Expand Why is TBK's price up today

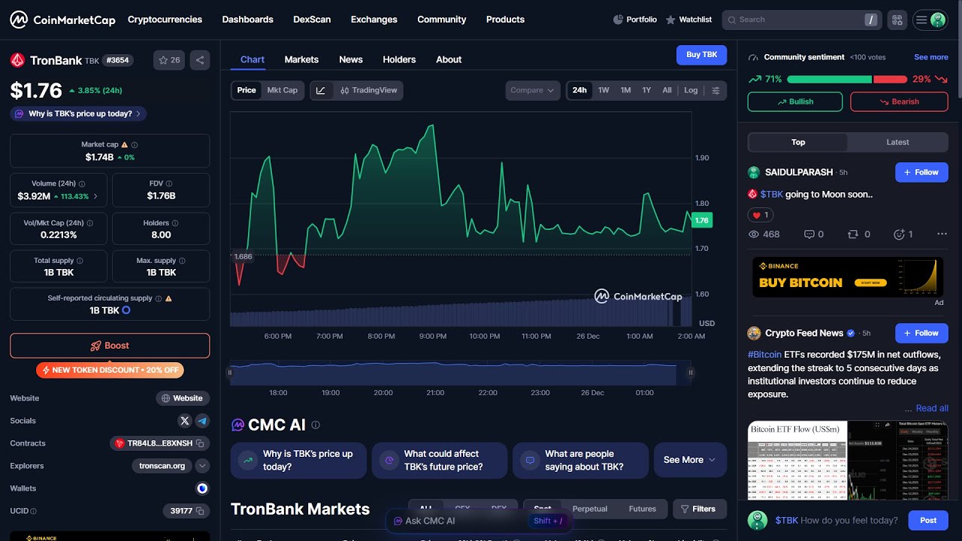[x=78, y=113]
